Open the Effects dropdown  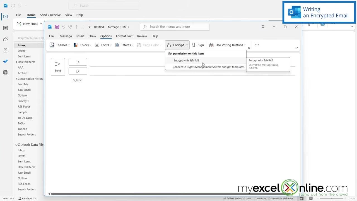[124, 45]
